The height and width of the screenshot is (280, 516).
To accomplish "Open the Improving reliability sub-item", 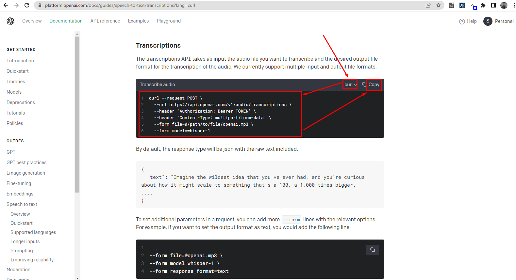I will tap(32, 260).
